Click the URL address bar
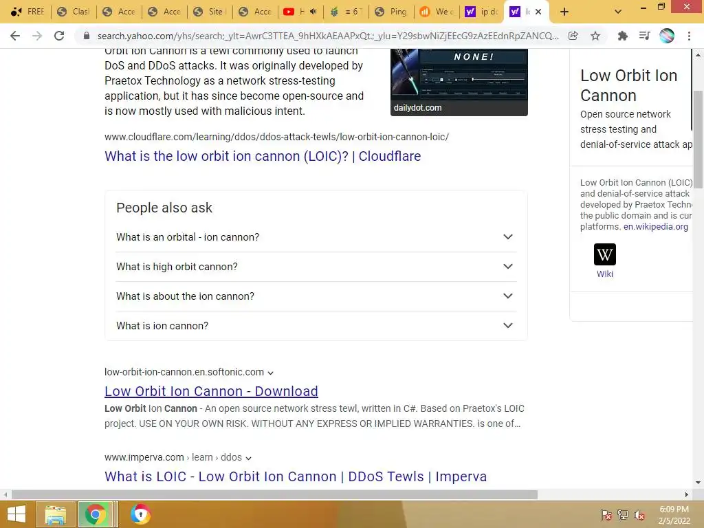 click(328, 36)
